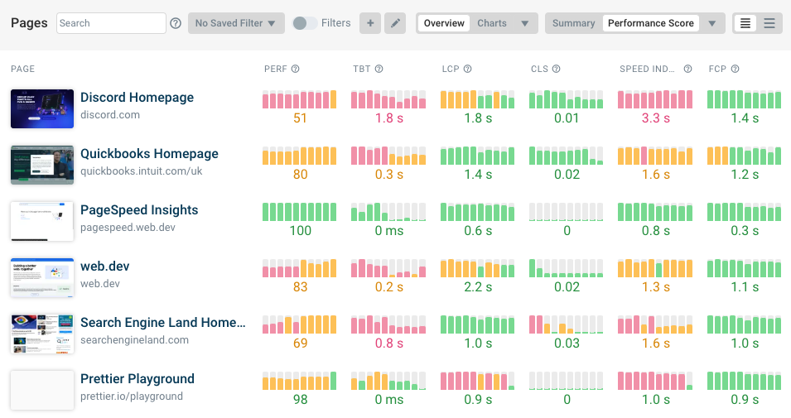The image size is (791, 418).
Task: Focus the Pages search field
Action: click(111, 23)
